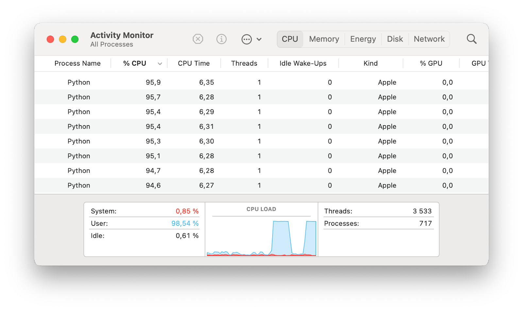Select the Python process using 95,9 % CPU
The width and height of the screenshot is (523, 311).
pyautogui.click(x=79, y=82)
